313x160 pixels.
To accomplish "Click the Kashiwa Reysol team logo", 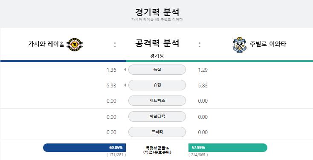I will [75, 45].
